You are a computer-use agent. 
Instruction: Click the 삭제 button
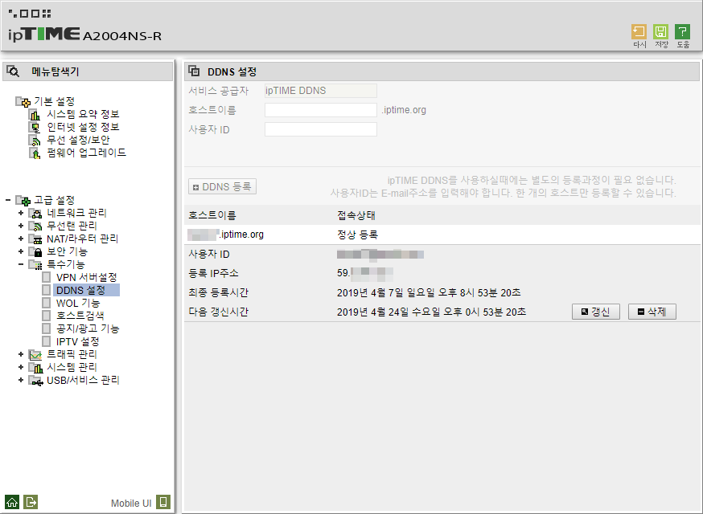click(x=652, y=312)
